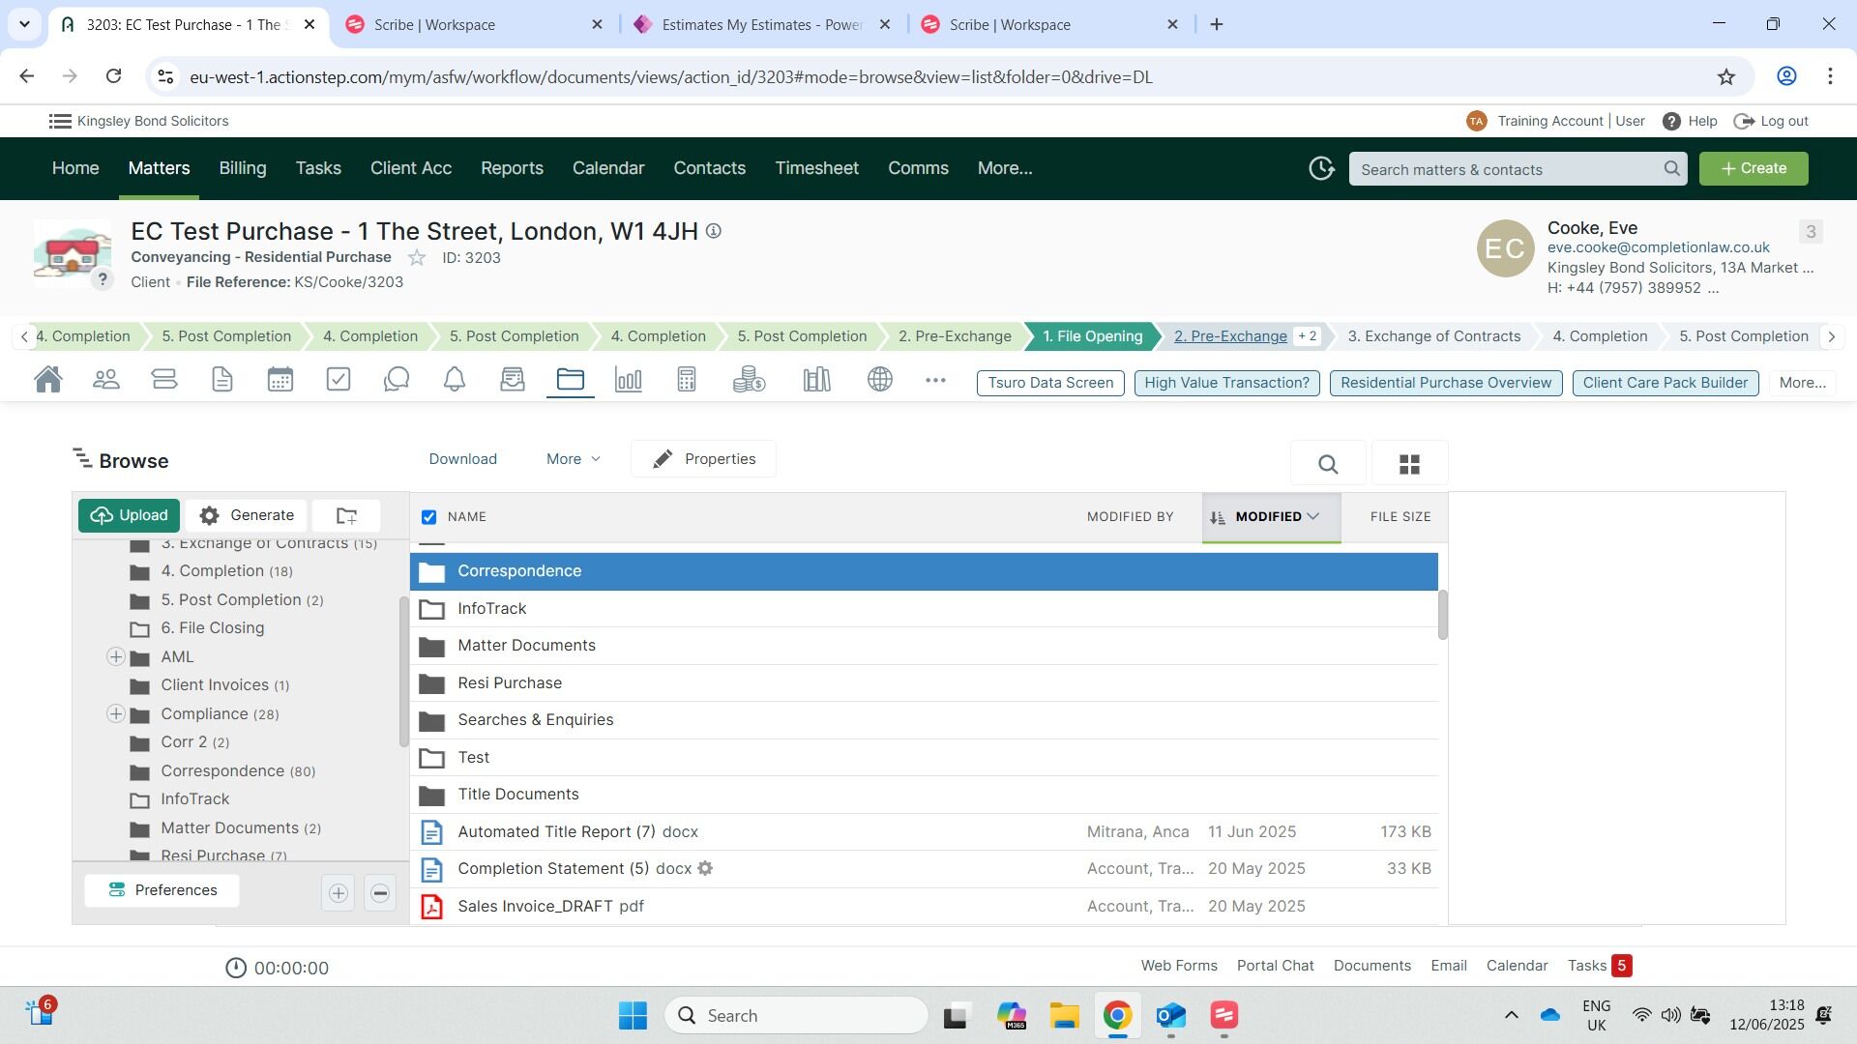Open the Tsuro Data Screen button
Viewport: 1857px width, 1044px height.
coord(1050,383)
